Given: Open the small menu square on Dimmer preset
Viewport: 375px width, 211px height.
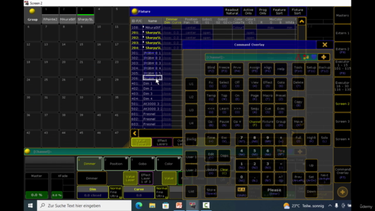Looking at the screenshot, I should tap(100, 158).
